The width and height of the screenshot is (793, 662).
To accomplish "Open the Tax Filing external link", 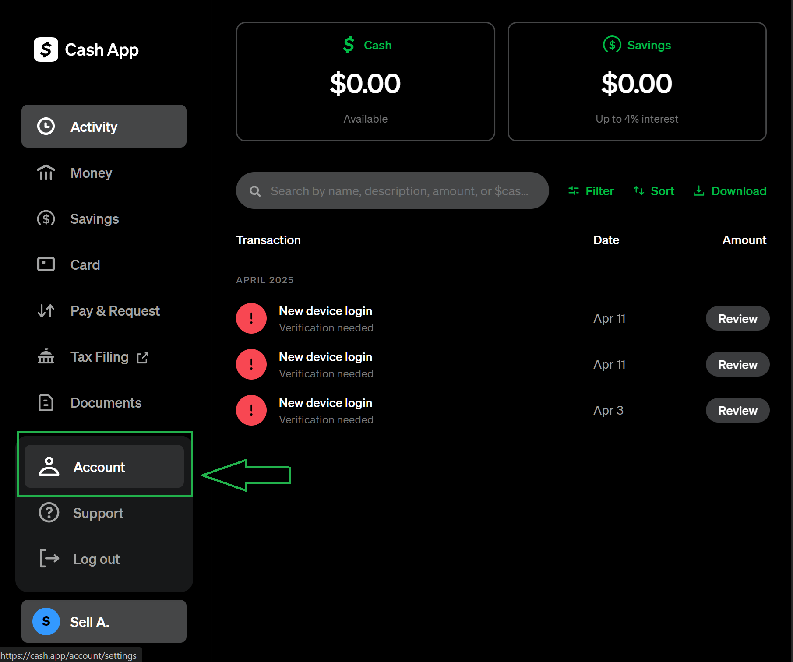I will [x=143, y=357].
